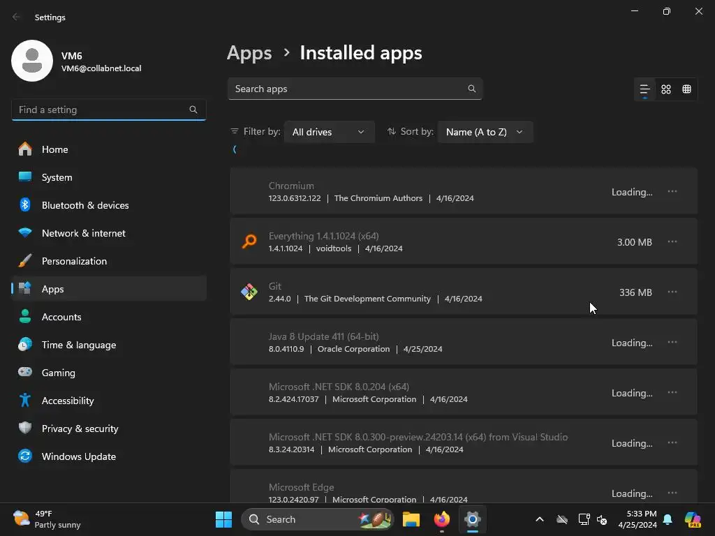This screenshot has width=715, height=536.
Task: Click in the Find a setting field
Action: pyautogui.click(x=108, y=110)
